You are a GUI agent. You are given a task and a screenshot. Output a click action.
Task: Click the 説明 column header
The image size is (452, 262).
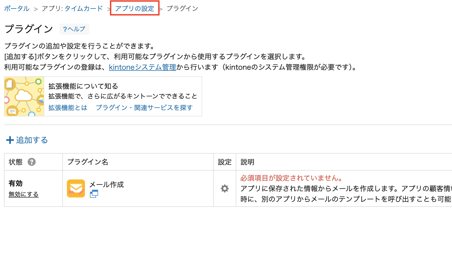point(247,162)
